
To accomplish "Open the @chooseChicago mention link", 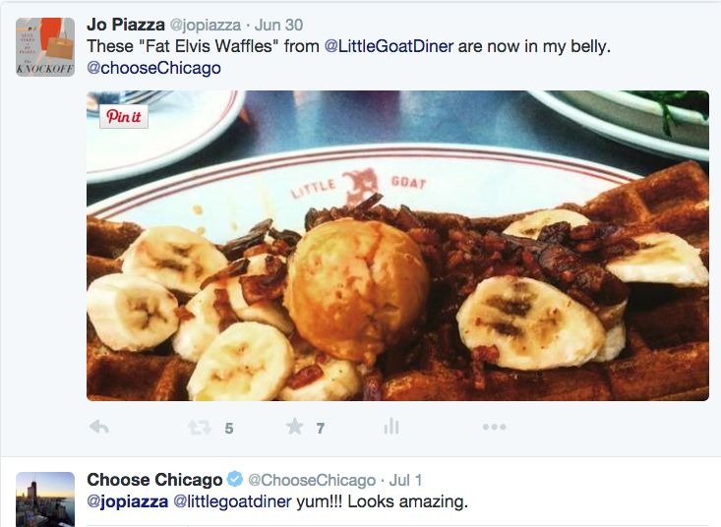I will coord(153,68).
